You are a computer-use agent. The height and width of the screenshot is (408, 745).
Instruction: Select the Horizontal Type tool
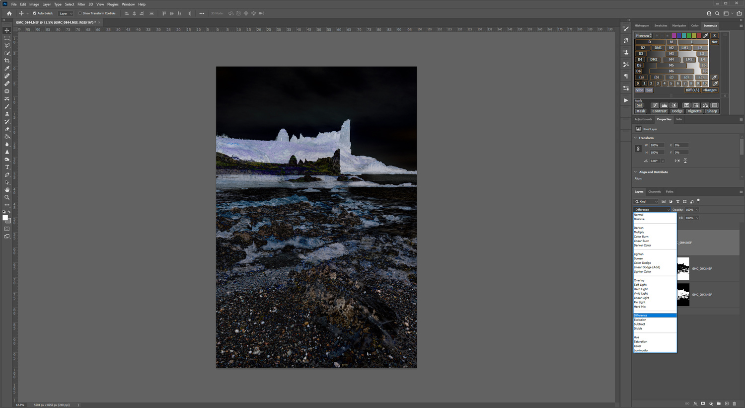point(7,167)
